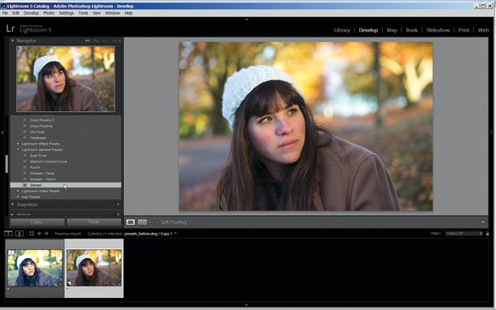Viewport: 496px width, 310px height.
Task: Click the Copy... button
Action: coord(37,222)
